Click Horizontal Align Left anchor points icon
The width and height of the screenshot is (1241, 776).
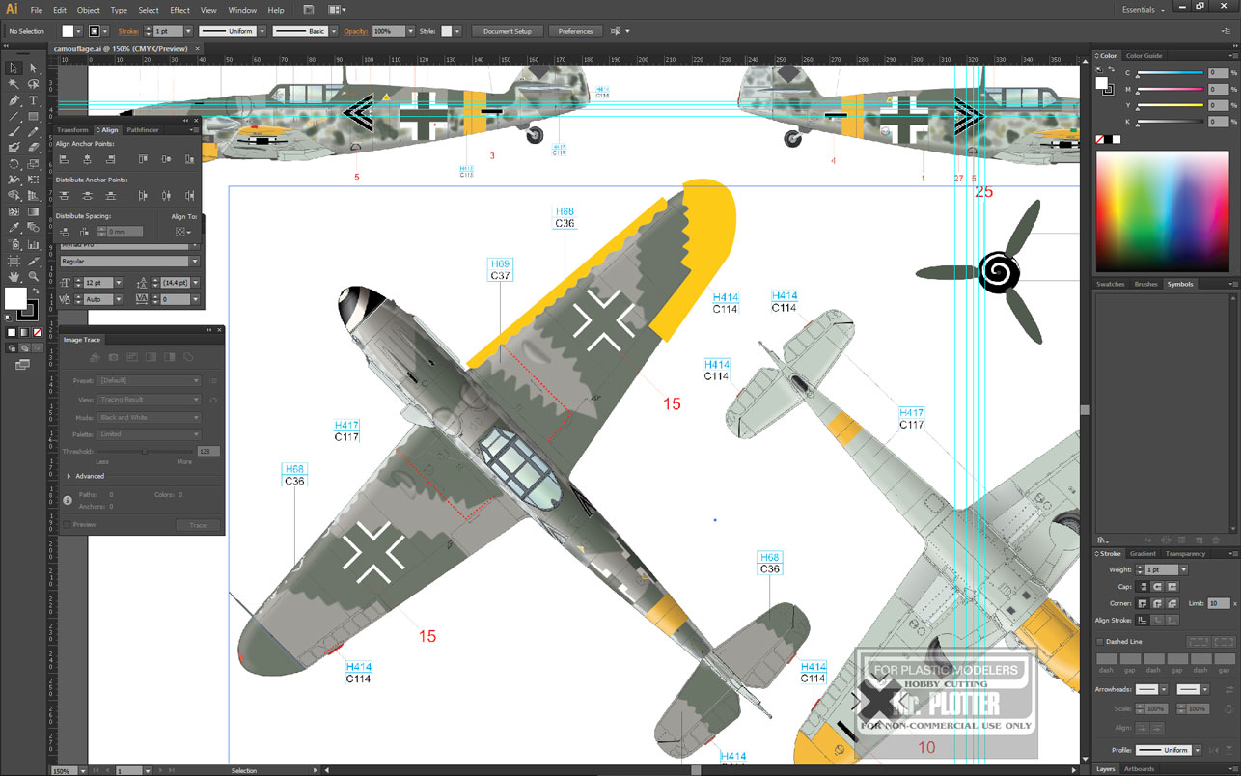[64, 159]
